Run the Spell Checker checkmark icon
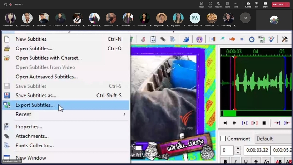Image resolution: width=293 pixels, height=165 pixels. click(x=271, y=39)
